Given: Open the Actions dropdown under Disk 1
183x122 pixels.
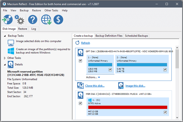Looking at the screenshot, I should 93,77.
